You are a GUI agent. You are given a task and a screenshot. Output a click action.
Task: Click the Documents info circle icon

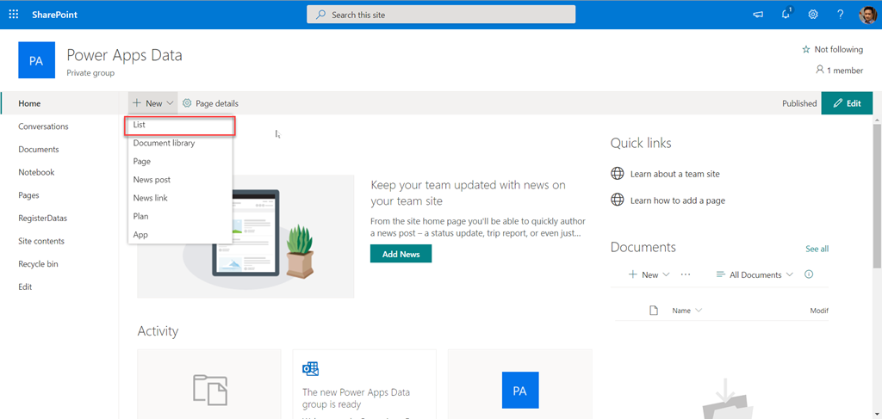pyautogui.click(x=809, y=274)
